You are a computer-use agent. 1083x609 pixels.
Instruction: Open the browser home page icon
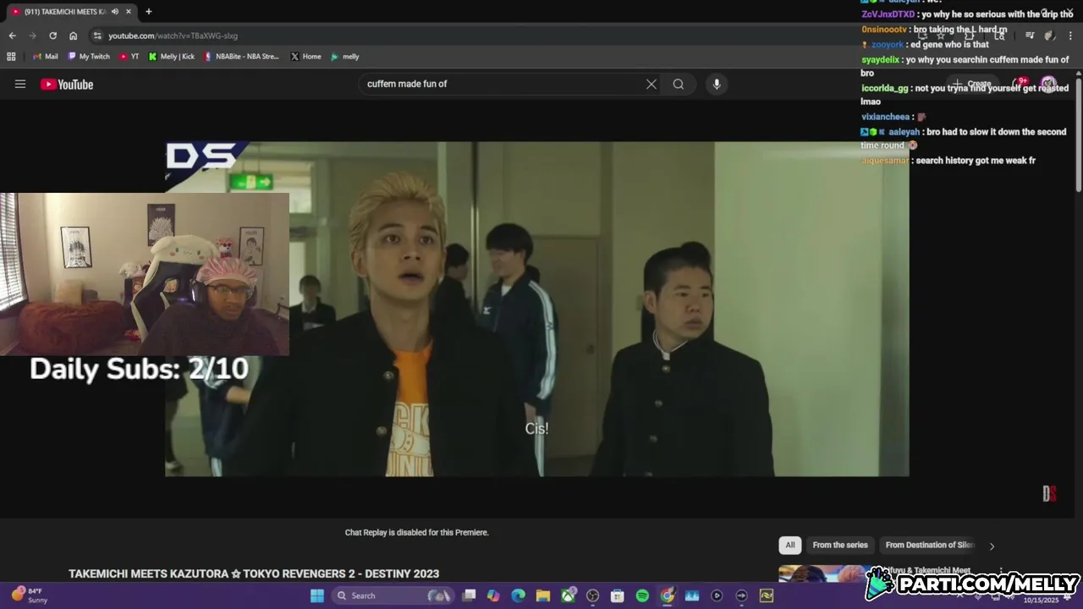click(x=73, y=36)
